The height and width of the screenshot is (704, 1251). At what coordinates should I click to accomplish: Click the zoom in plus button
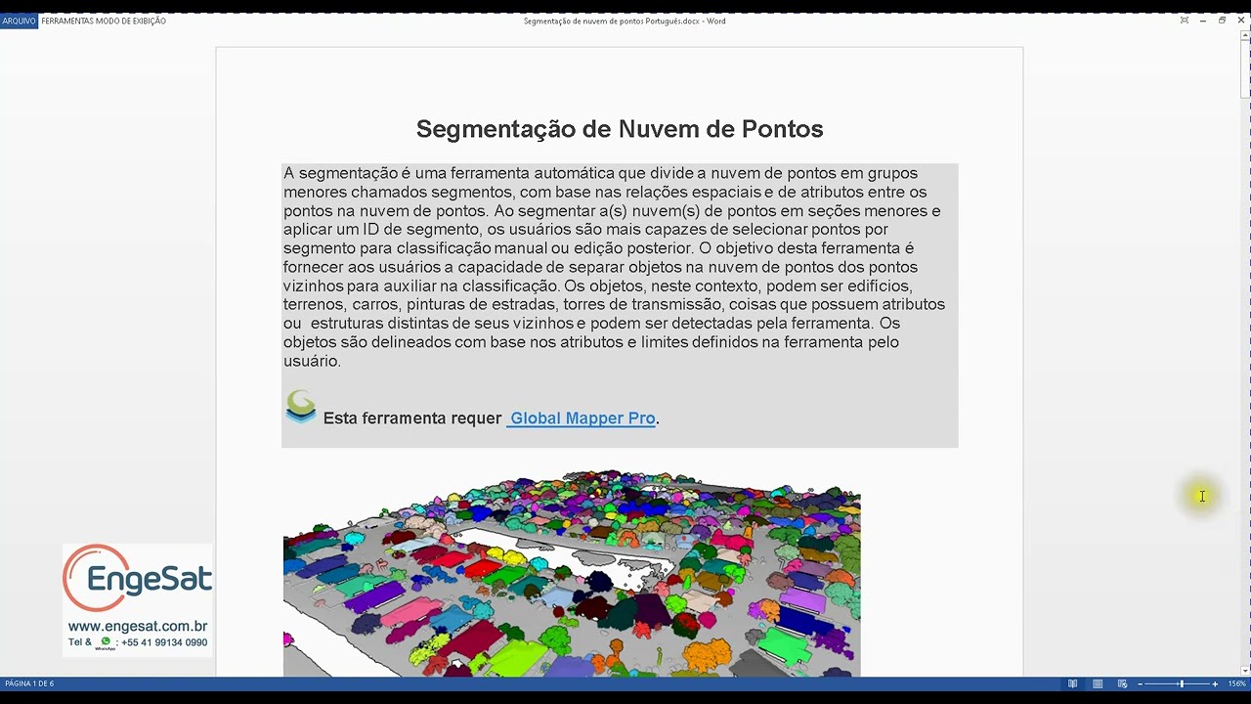pos(1215,683)
